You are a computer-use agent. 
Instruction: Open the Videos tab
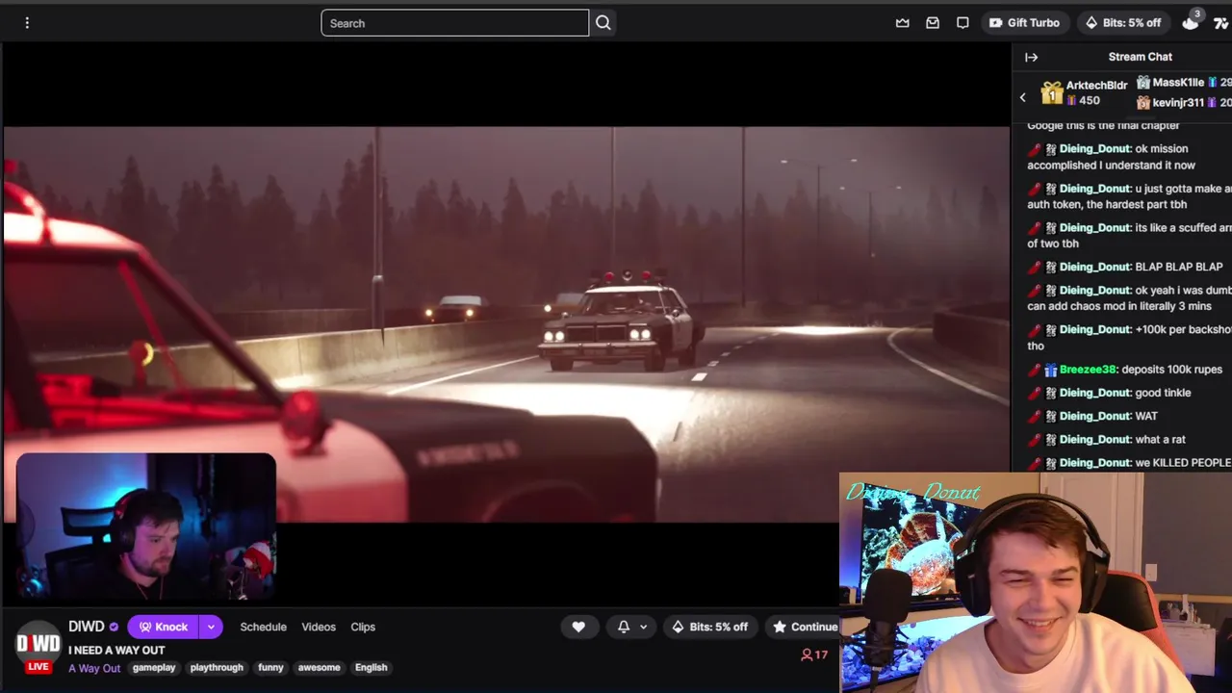click(319, 627)
